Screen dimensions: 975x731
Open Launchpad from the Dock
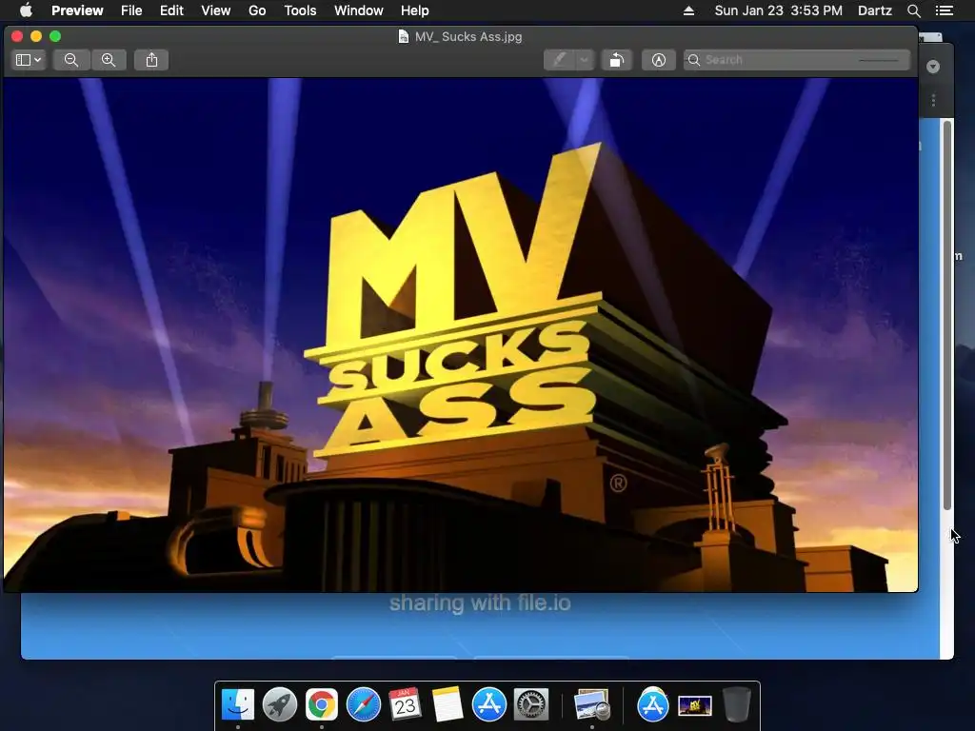(280, 705)
